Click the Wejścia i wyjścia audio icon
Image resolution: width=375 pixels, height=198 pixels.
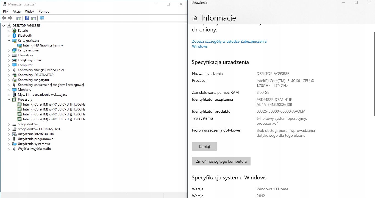coord(14,149)
